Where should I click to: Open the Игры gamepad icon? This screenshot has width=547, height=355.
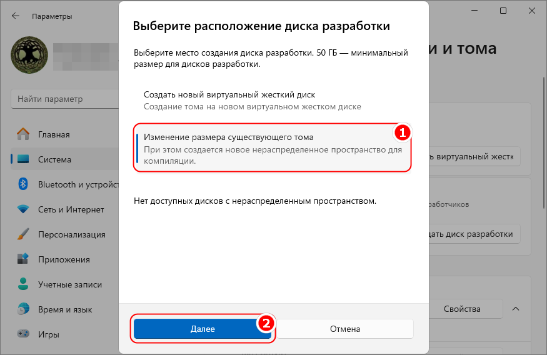[23, 334]
